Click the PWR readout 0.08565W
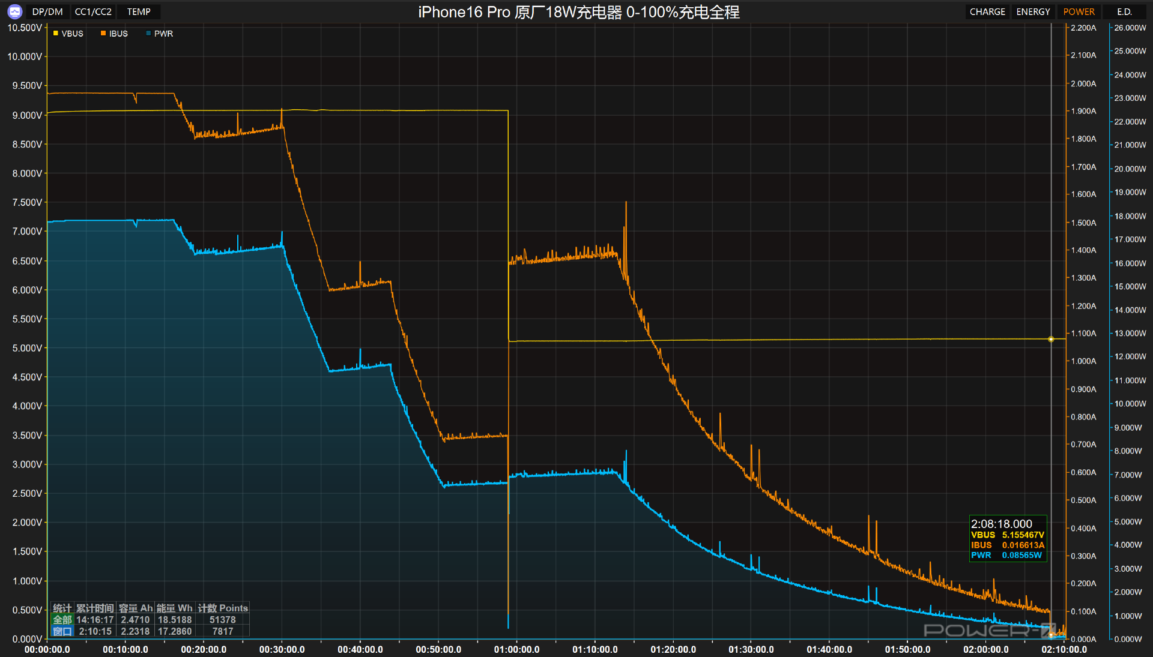This screenshot has width=1153, height=657. point(1022,555)
